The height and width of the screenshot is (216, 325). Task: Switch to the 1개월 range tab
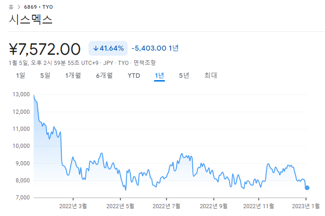(73, 76)
